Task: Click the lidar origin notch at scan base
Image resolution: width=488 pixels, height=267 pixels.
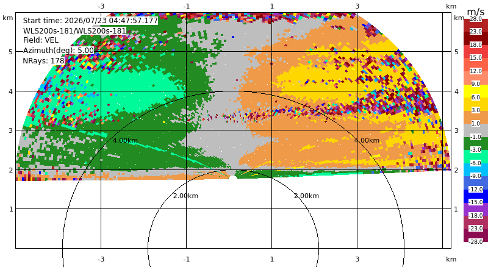Action: (232, 177)
